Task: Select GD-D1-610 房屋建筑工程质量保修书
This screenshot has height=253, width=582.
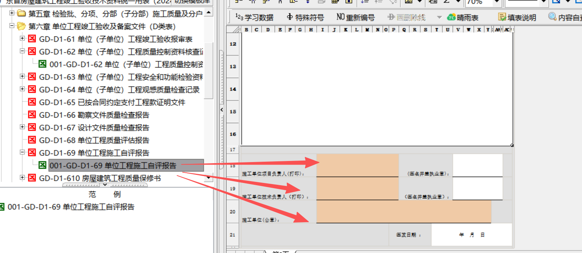Action: pyautogui.click(x=100, y=178)
